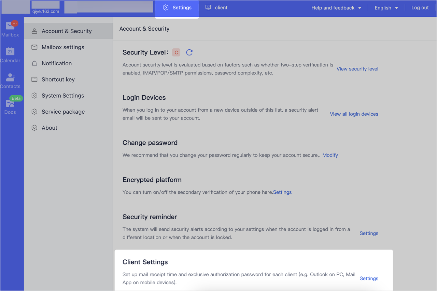Select the Notification bell item
Image resolution: width=437 pixels, height=291 pixels.
(x=56, y=63)
